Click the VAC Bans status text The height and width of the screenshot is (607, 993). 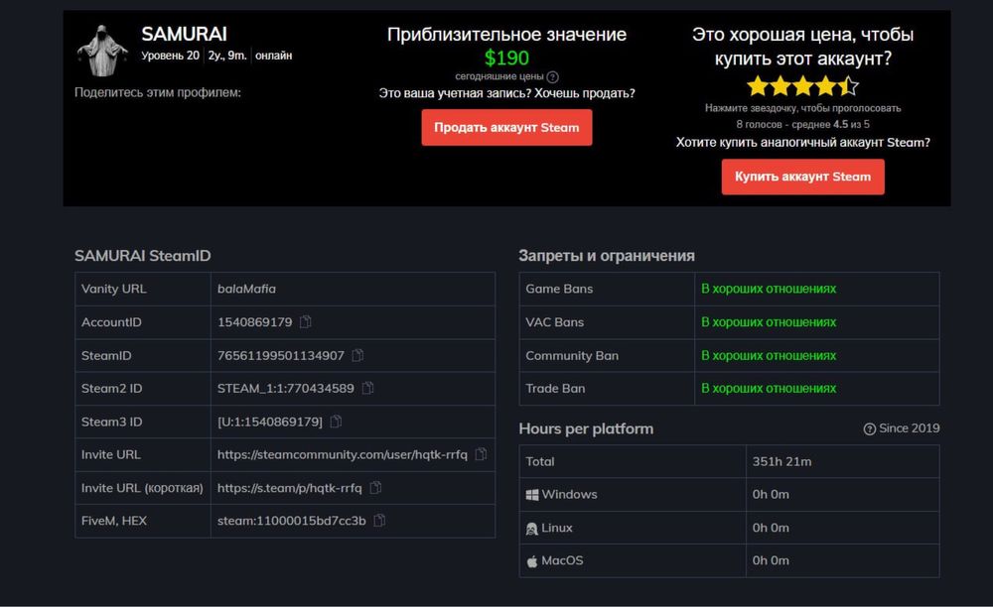(x=769, y=321)
